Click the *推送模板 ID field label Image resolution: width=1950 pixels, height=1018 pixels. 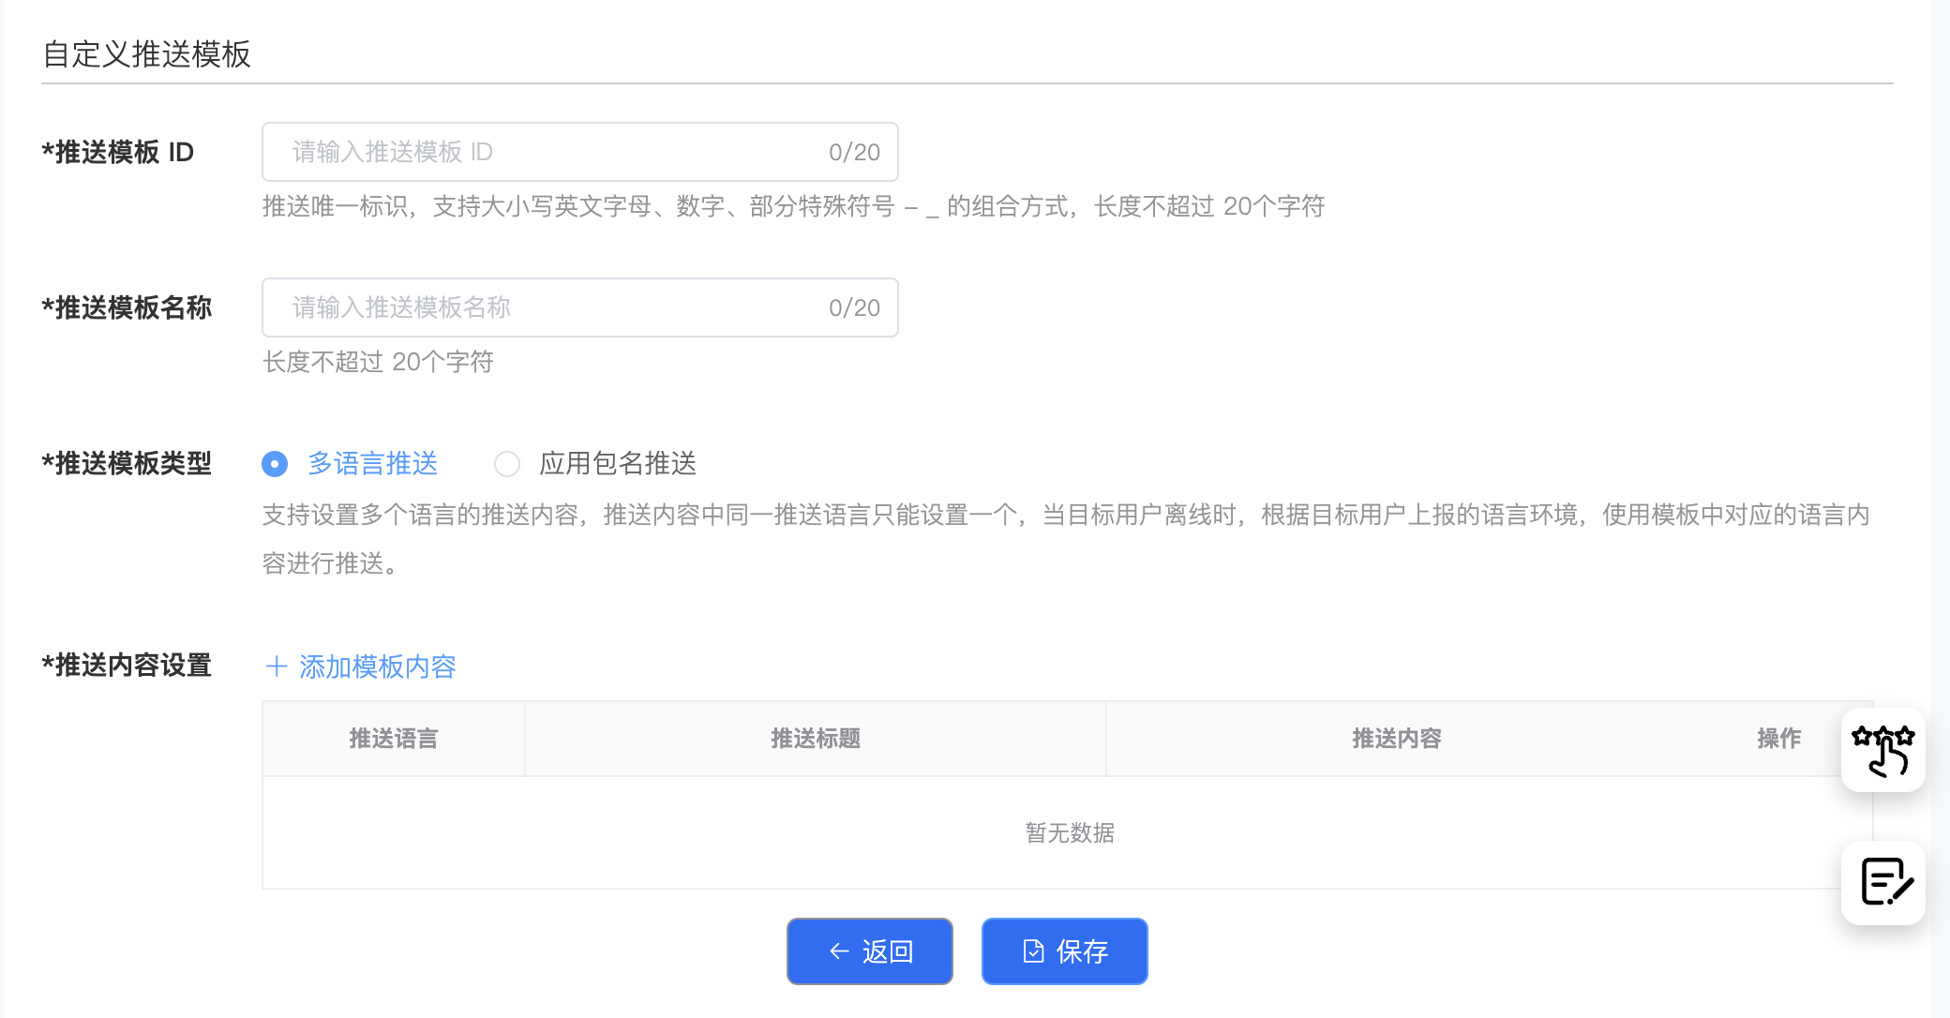(118, 152)
